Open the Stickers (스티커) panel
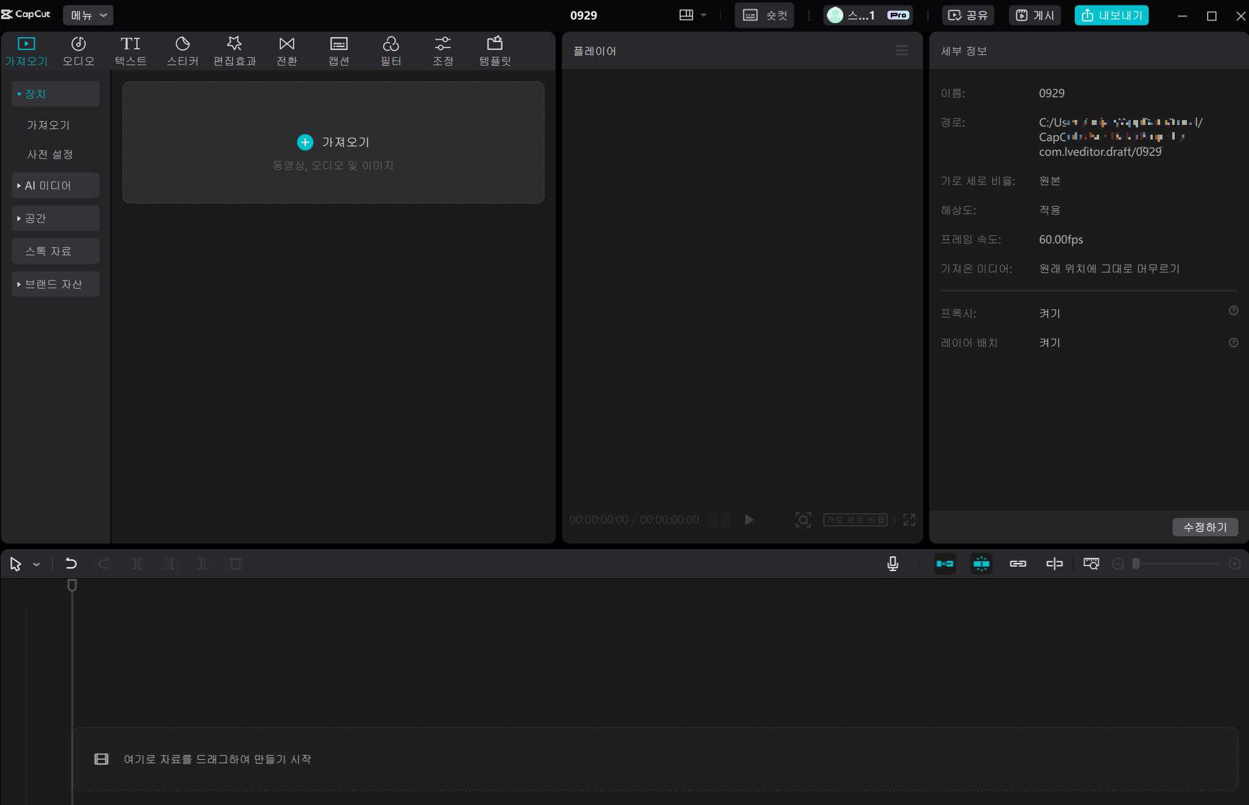This screenshot has height=805, width=1249. click(x=182, y=51)
